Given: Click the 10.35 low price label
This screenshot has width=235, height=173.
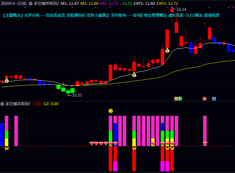Looking at the screenshot, I should coord(77,95).
